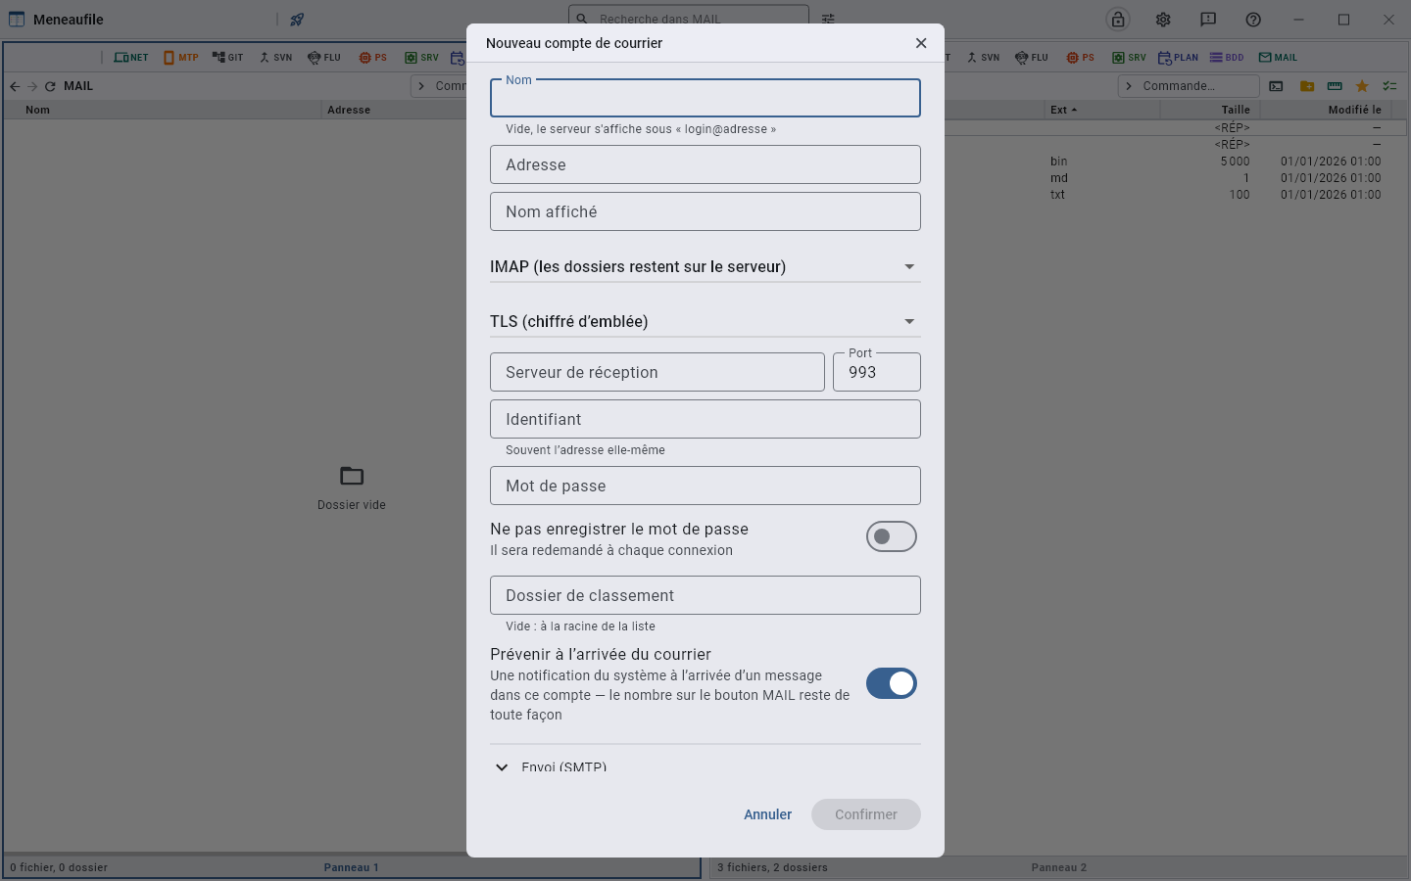The image size is (1411, 881).
Task: Click the Commande… field in Panneau 2
Action: [1189, 86]
